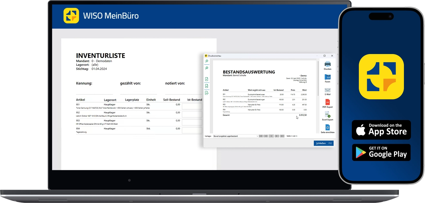Image resolution: width=425 pixels, height=203 pixels.
Task: Fit whole page in Druckvorschau
Action: pyautogui.click(x=207, y=79)
